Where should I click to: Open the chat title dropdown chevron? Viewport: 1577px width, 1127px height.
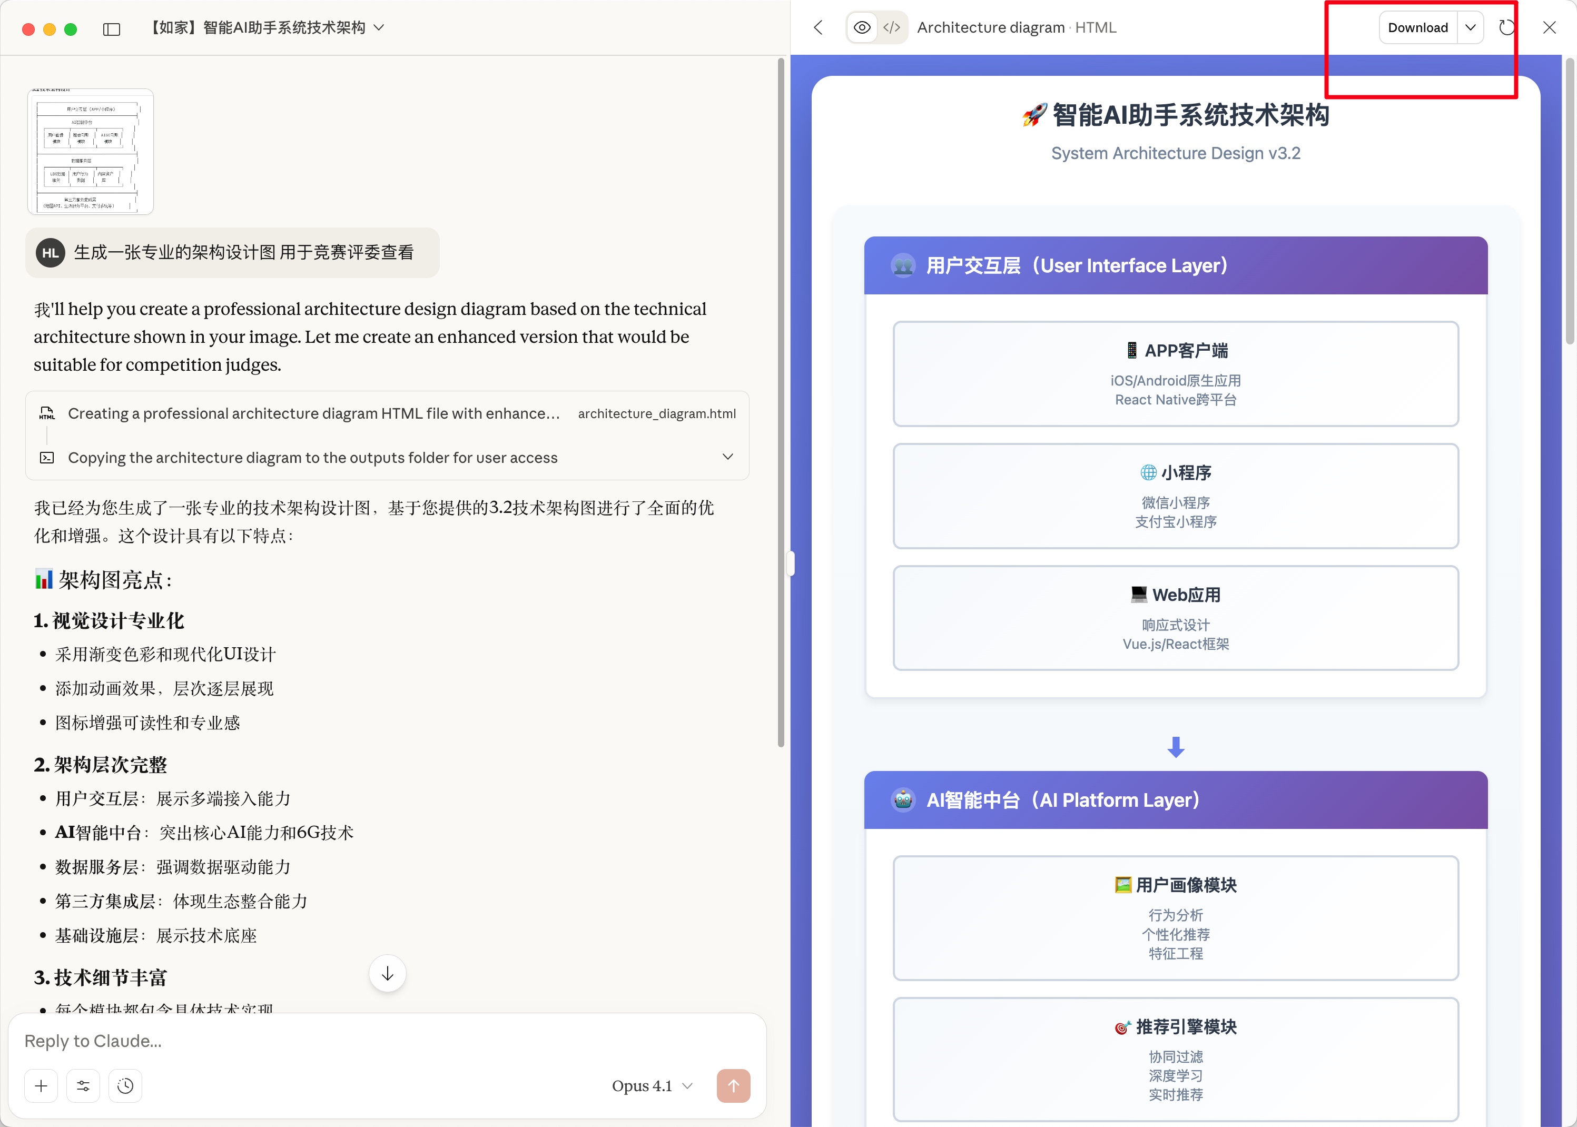(379, 28)
